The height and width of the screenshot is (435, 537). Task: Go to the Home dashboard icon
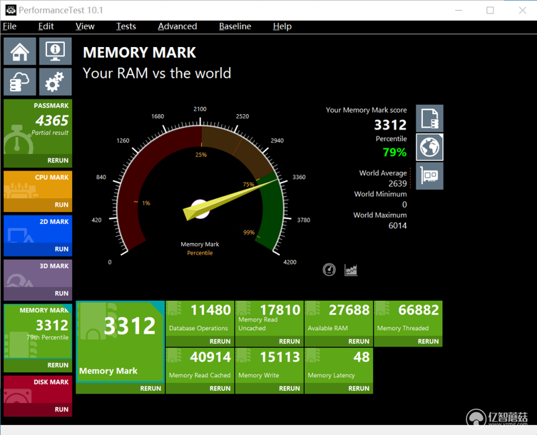click(20, 52)
